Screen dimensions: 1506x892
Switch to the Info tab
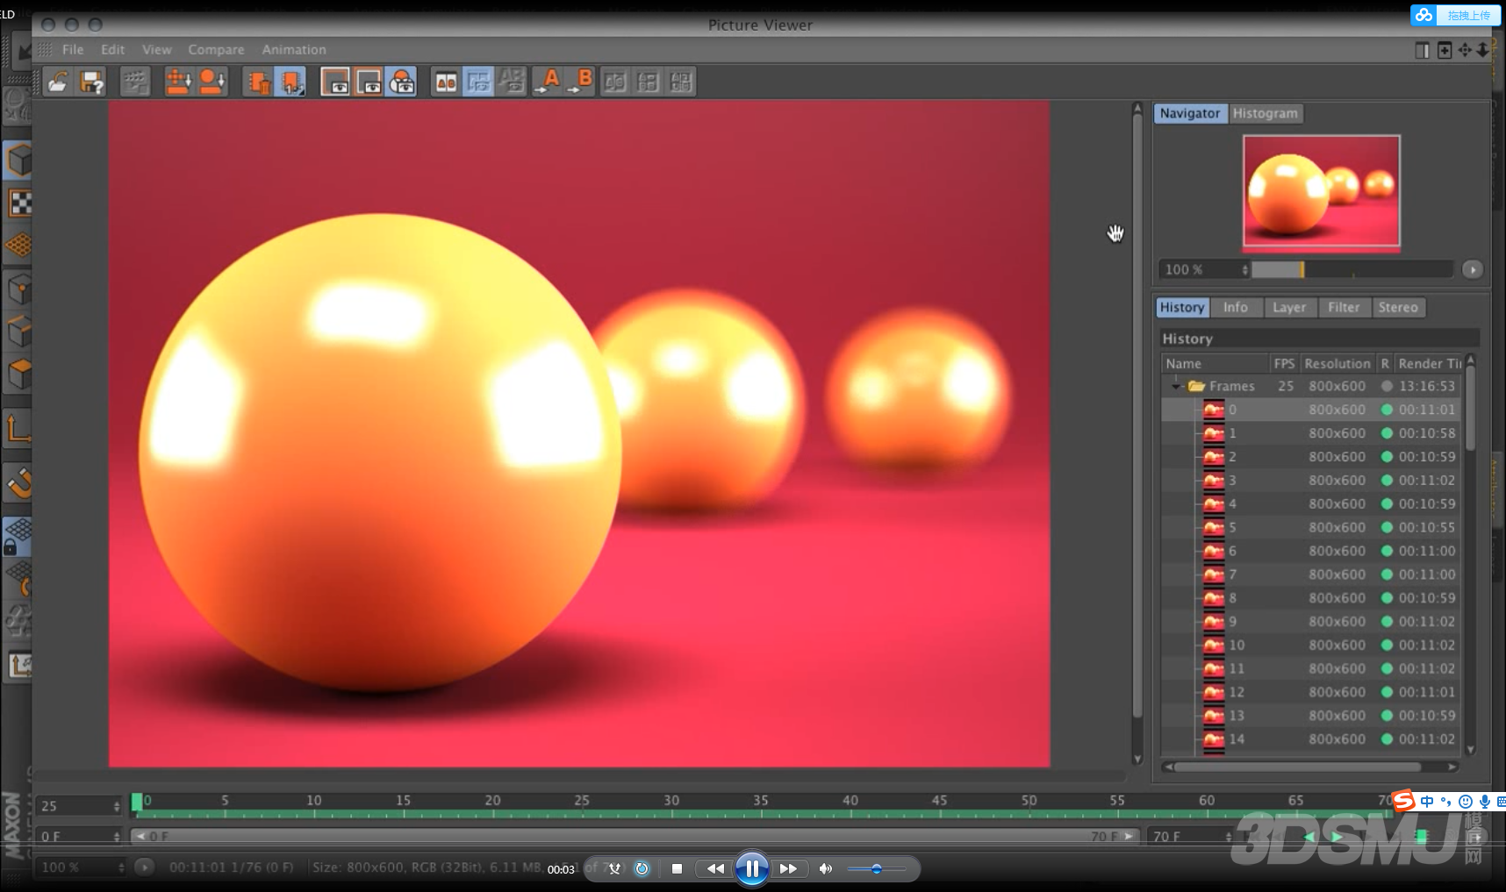click(x=1236, y=308)
